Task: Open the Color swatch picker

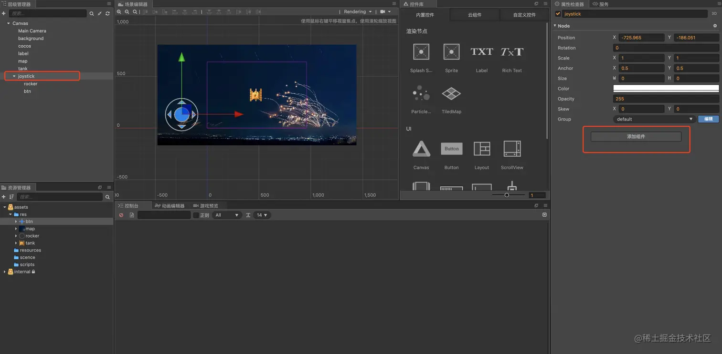Action: 666,89
